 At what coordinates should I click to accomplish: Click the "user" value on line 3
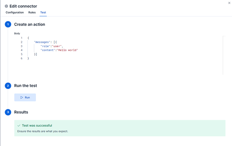tap(57, 46)
